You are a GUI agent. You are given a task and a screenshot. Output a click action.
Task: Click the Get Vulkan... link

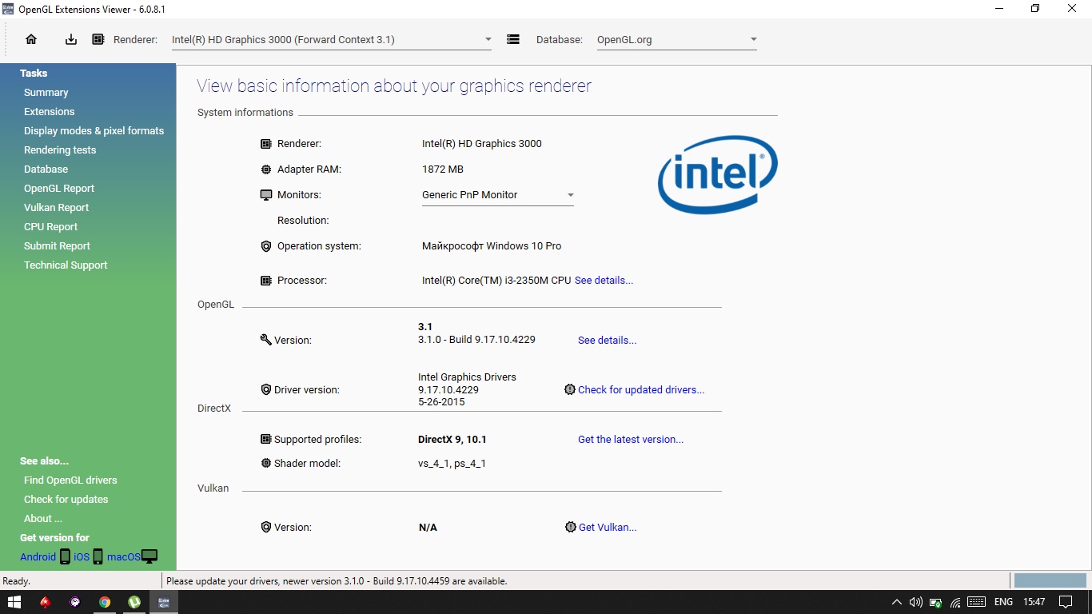coord(608,528)
